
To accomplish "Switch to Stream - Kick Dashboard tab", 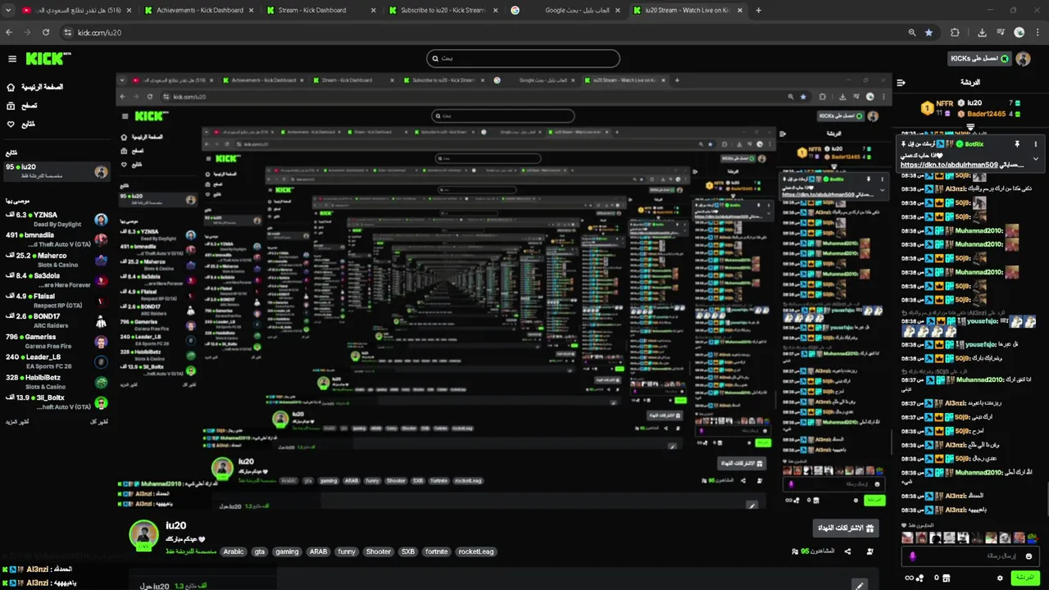I will 320,11.
